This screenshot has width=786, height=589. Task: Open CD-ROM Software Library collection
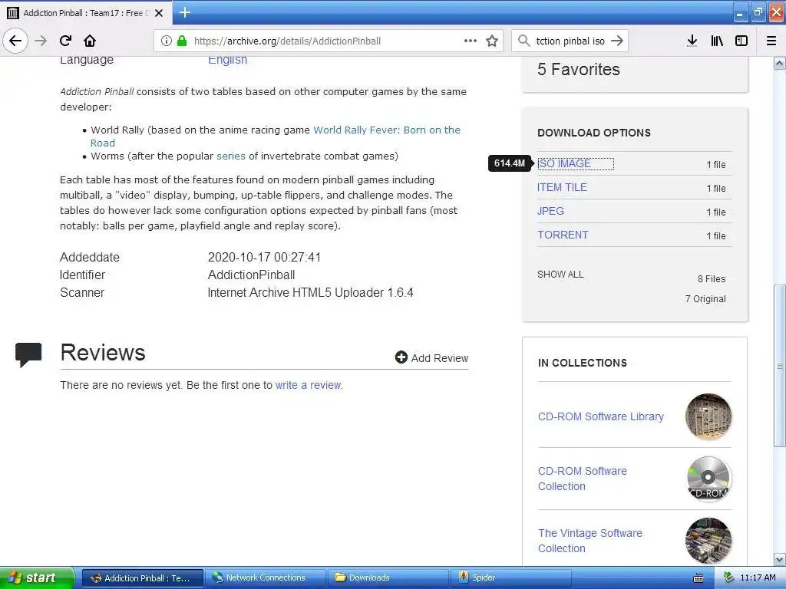(x=600, y=416)
